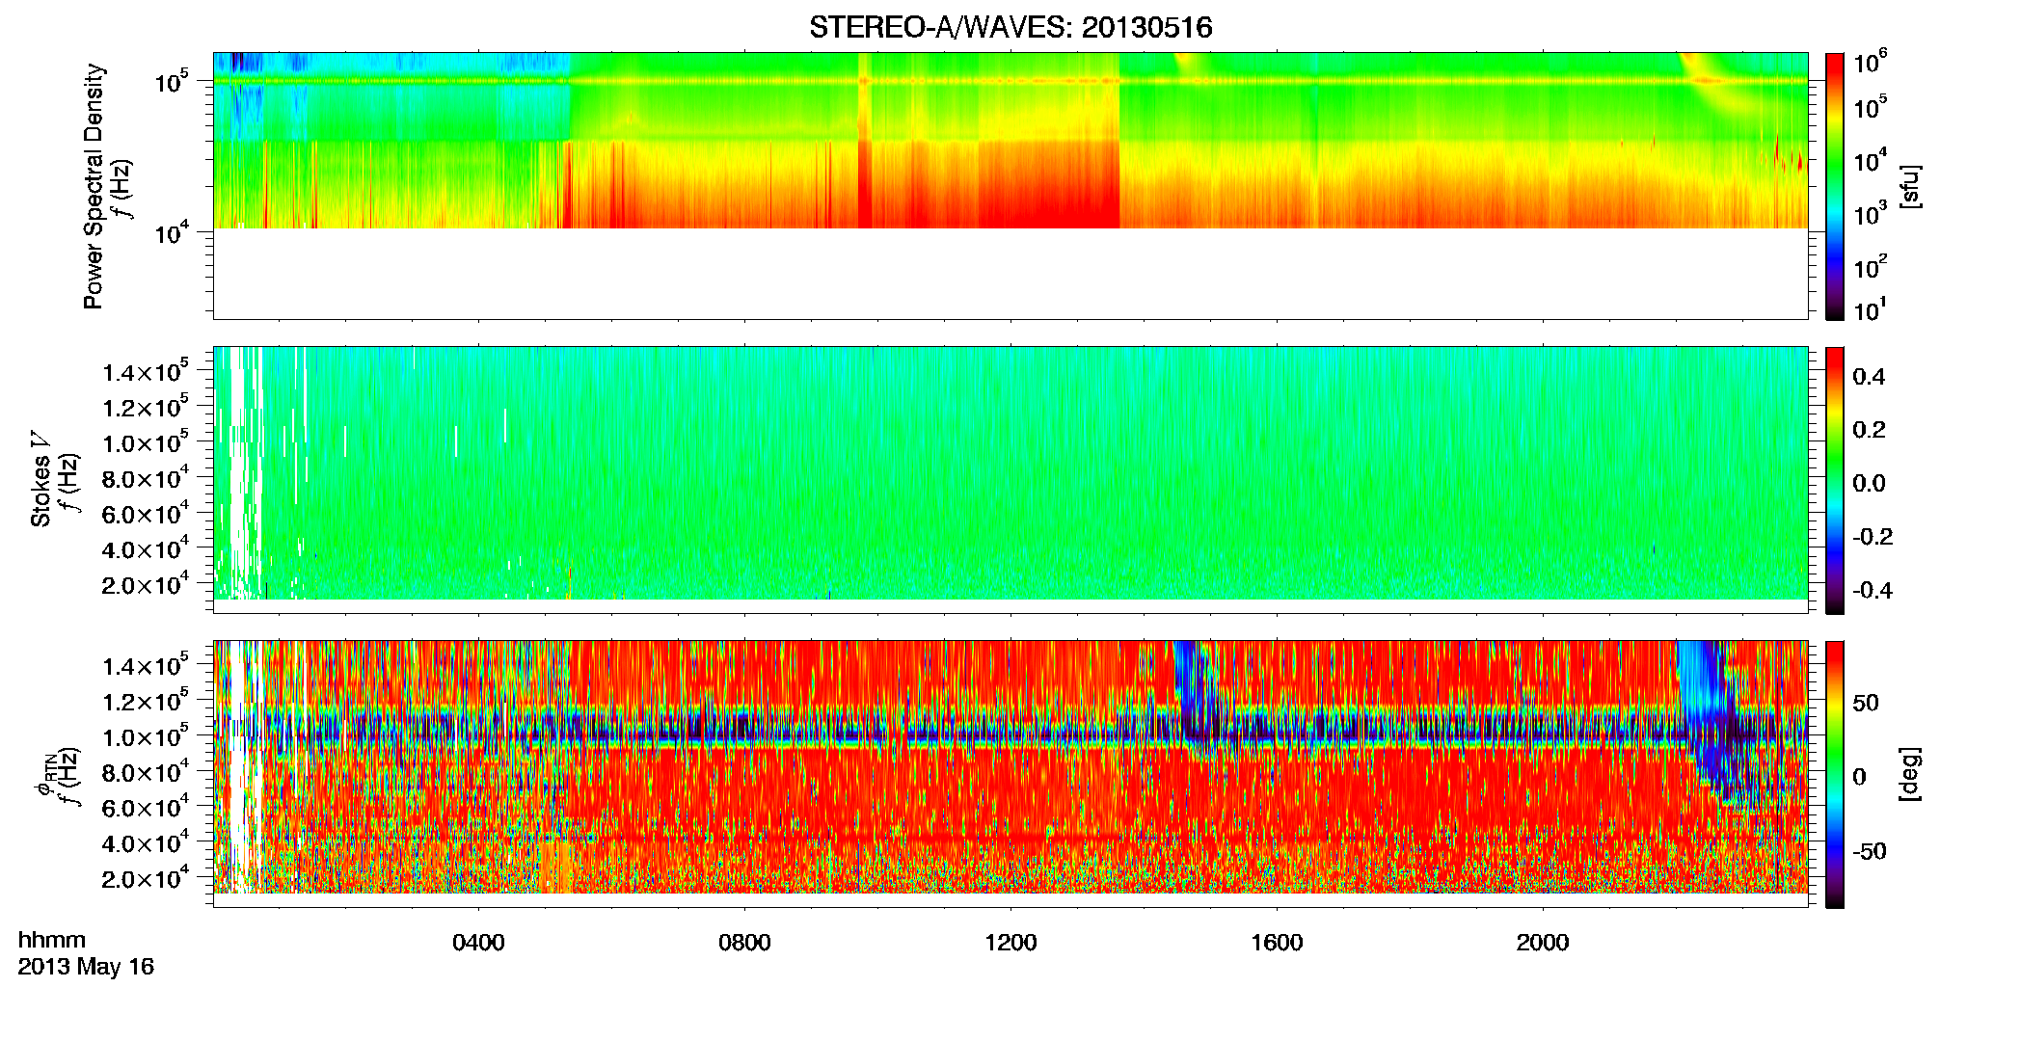This screenshot has width=2021, height=1041.
Task: Click the "0.0" tick on Stokes colorbar
Action: [1870, 484]
